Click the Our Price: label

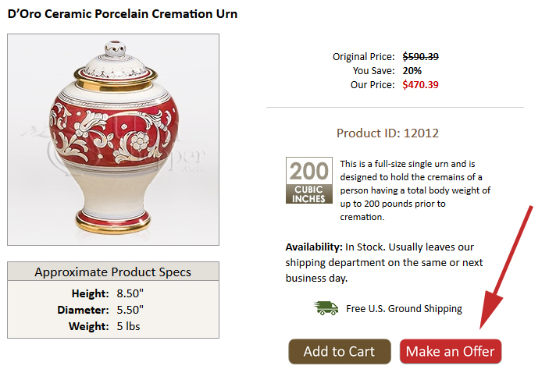[373, 84]
